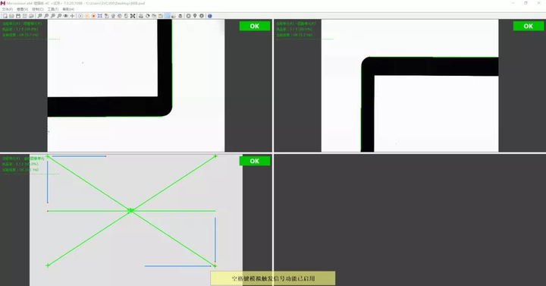Click the four-arrows fullscreen icon
Image resolution: width=546 pixels, height=286 pixels.
pos(133,16)
